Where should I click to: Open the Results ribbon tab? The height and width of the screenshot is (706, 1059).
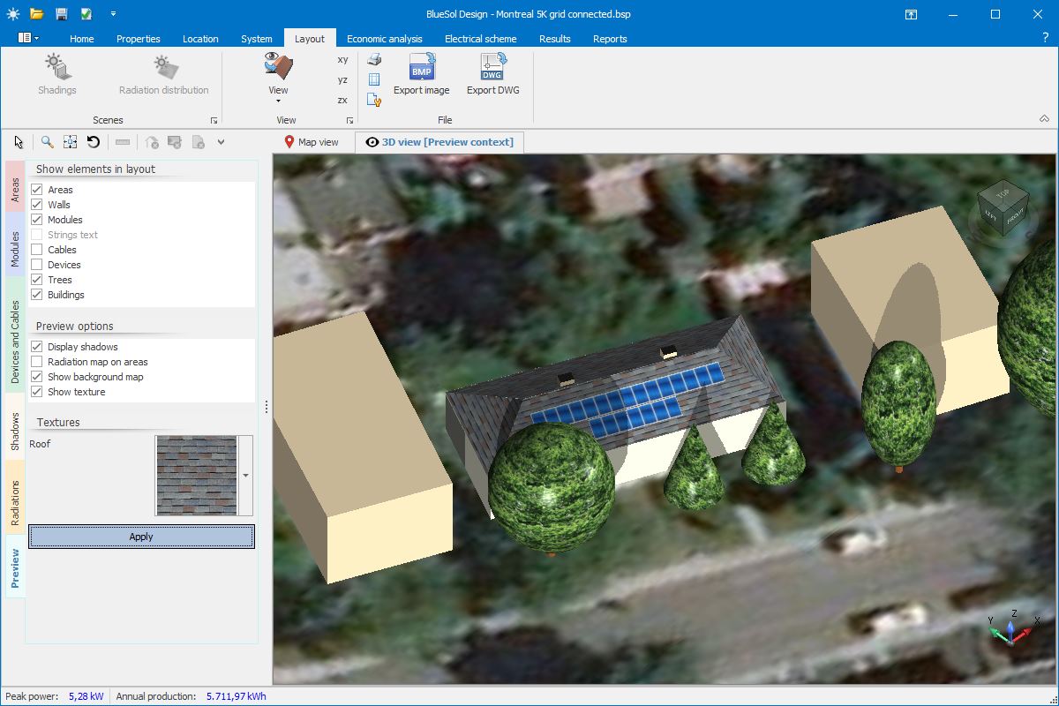point(555,39)
